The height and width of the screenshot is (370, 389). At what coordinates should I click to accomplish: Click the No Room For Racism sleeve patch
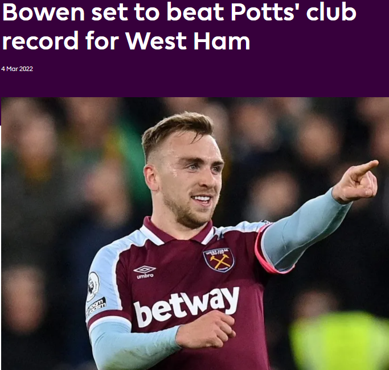[x=95, y=307]
